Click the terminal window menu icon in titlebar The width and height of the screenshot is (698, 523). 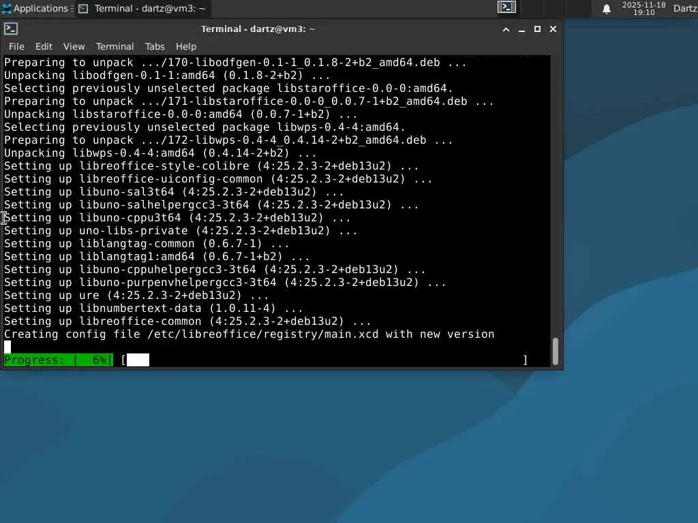[x=11, y=29]
